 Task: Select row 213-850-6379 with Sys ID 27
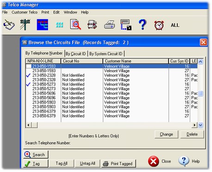coord(112,116)
